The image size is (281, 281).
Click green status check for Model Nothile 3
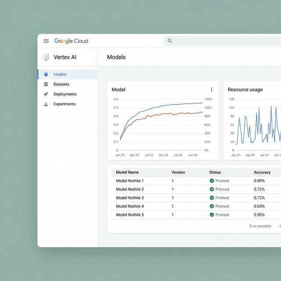212,198
